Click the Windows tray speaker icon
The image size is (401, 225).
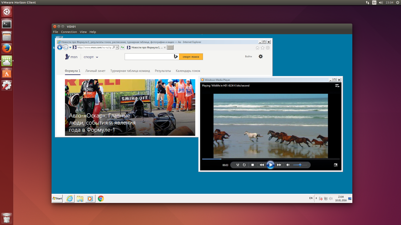point(331,199)
